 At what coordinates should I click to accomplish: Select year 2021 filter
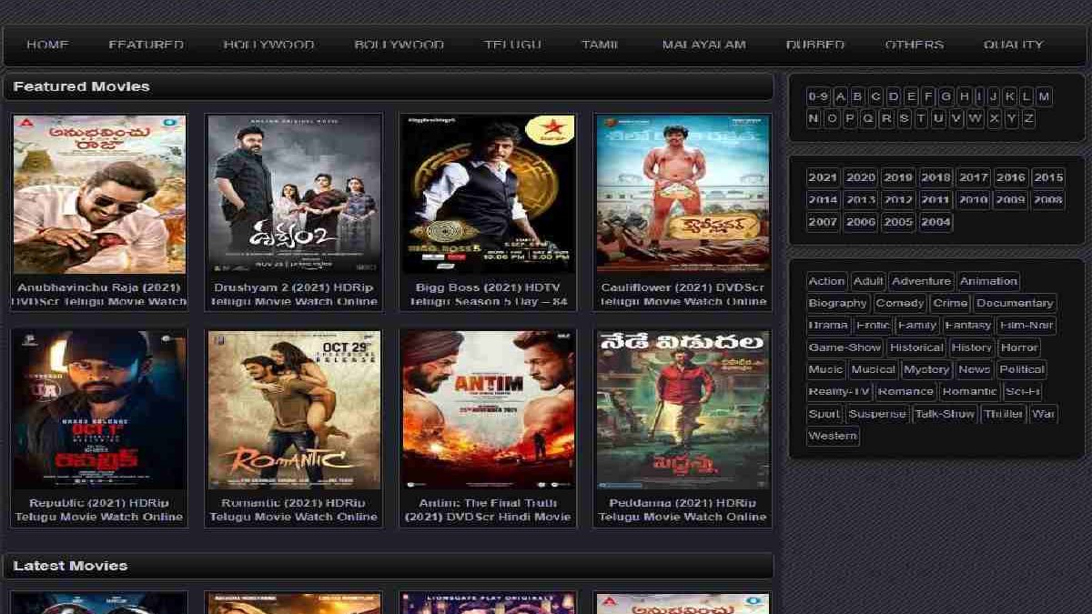click(823, 177)
